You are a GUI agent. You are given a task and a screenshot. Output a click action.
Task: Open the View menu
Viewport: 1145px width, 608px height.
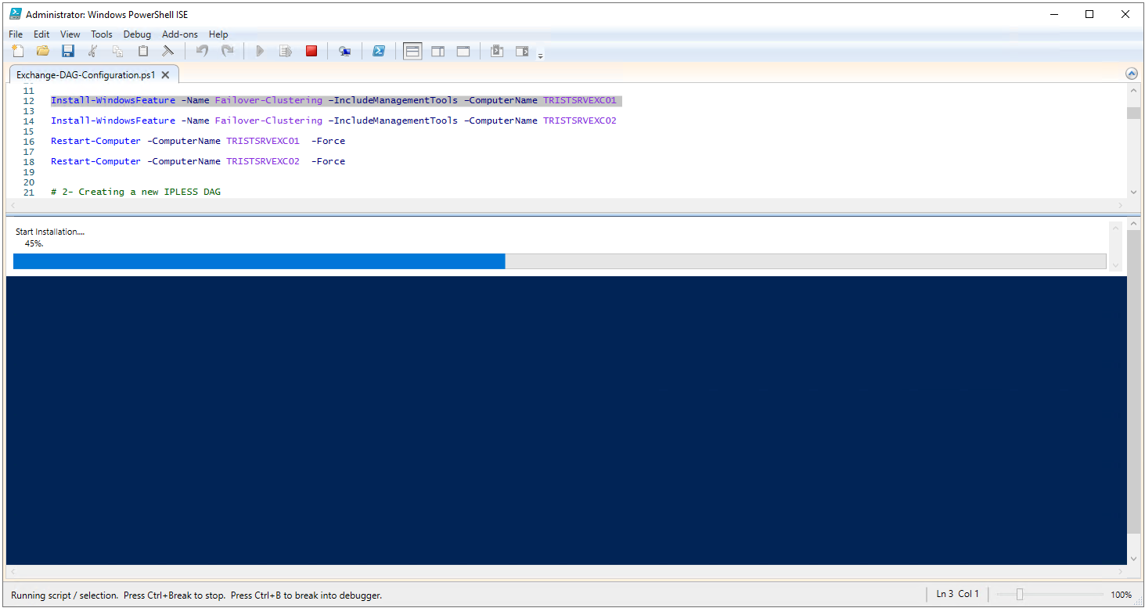[x=70, y=34]
